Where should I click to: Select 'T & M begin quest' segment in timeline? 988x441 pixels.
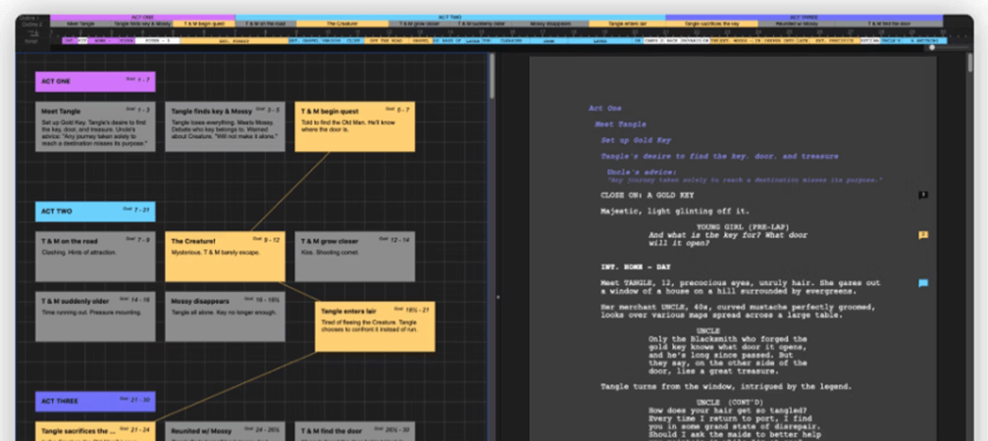pos(205,24)
